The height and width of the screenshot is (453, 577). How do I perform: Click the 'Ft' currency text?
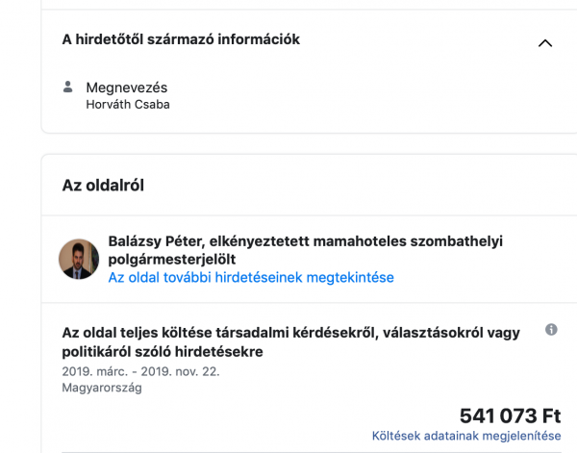click(552, 416)
